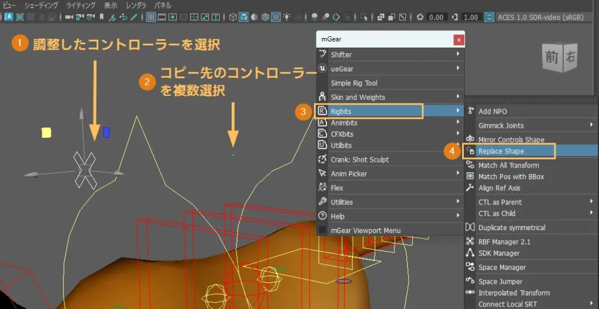This screenshot has height=309, width=599.
Task: Click the RBF Manager 2.1 icon
Action: [470, 242]
